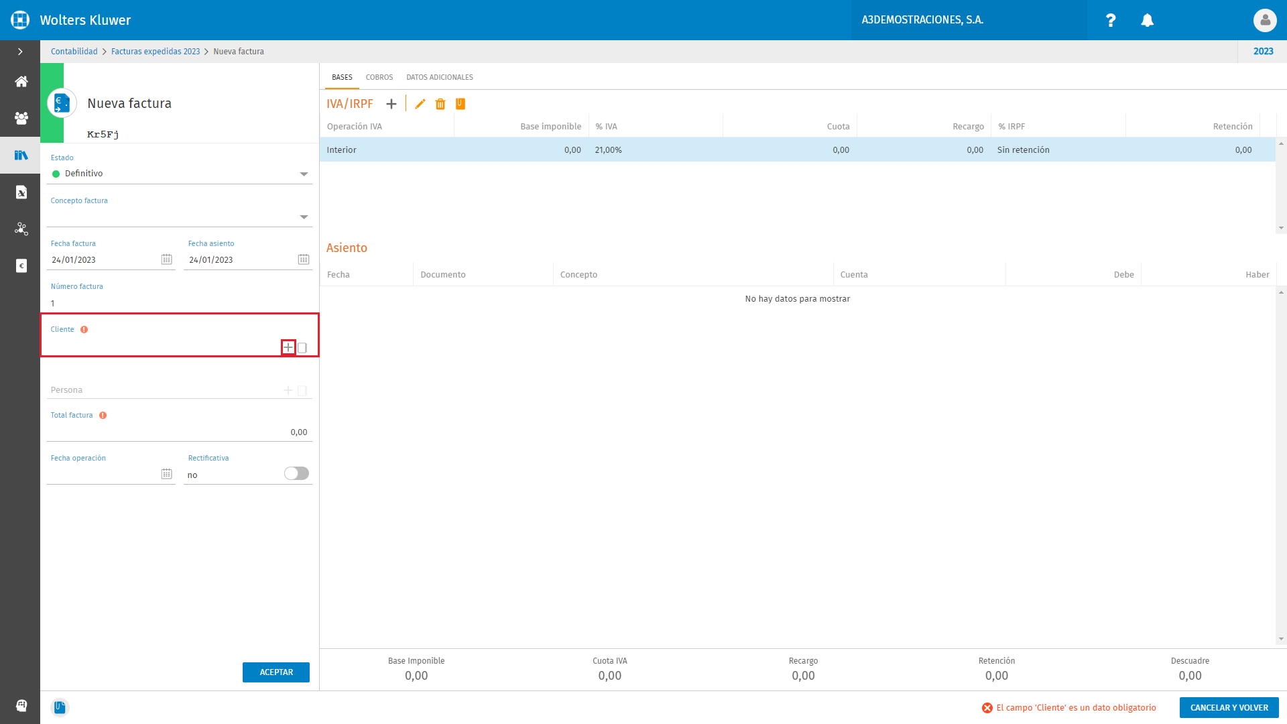Click the 2023 year selector
The image size is (1287, 724).
(1263, 52)
